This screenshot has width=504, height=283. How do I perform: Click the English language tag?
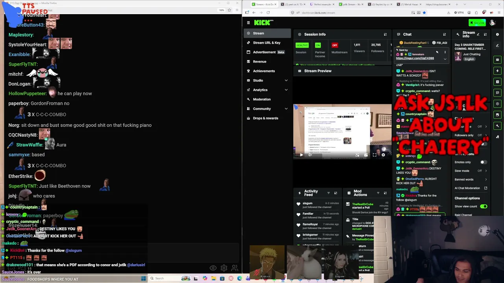469,59
